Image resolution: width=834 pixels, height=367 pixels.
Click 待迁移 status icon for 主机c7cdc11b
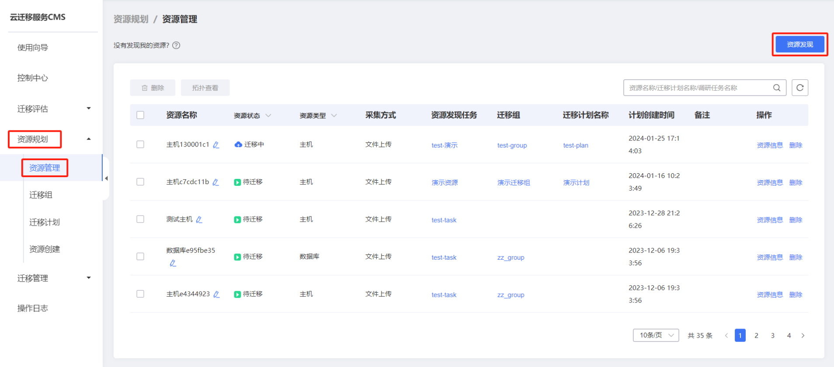237,182
